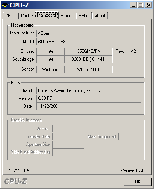Select the Mainboard tab
The width and height of the screenshot is (154, 189).
(46, 15)
